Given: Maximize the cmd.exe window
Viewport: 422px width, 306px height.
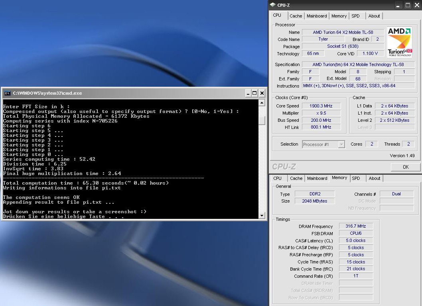Looking at the screenshot, I should coord(254,93).
